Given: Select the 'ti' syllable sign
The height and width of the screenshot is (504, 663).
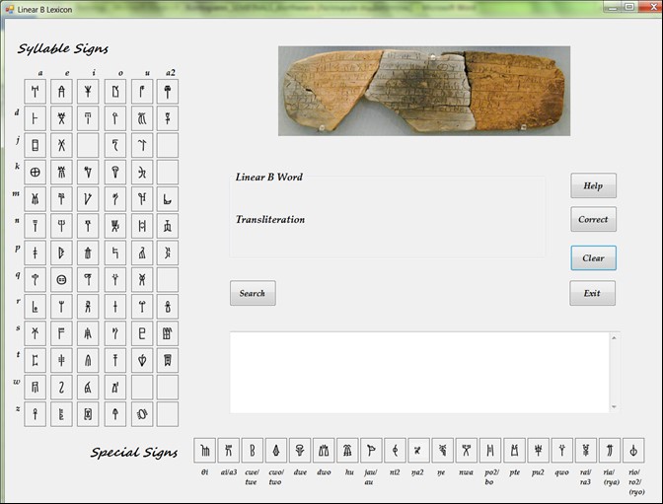Looking at the screenshot, I should click(88, 360).
